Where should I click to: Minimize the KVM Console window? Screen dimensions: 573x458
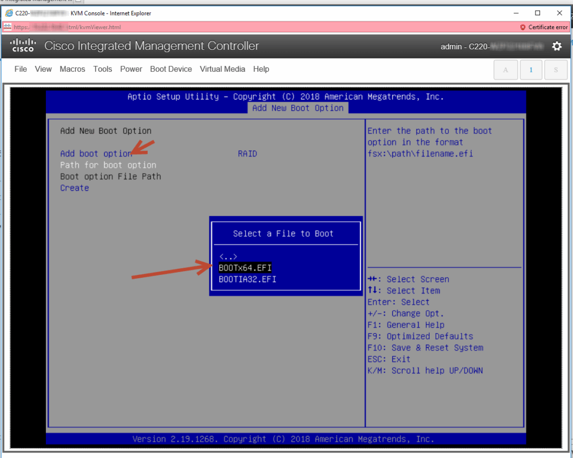click(x=516, y=13)
